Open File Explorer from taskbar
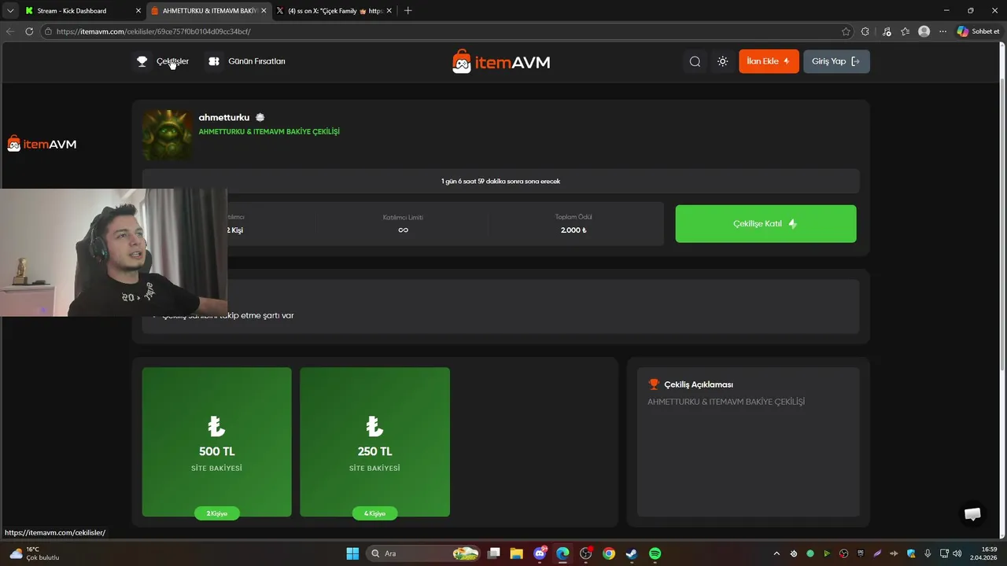Image resolution: width=1007 pixels, height=566 pixels. 517,553
